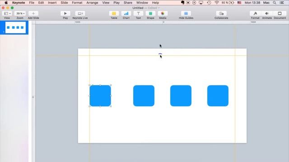Click the battery 92% indicator
The height and width of the screenshot is (162, 289).
228,3
